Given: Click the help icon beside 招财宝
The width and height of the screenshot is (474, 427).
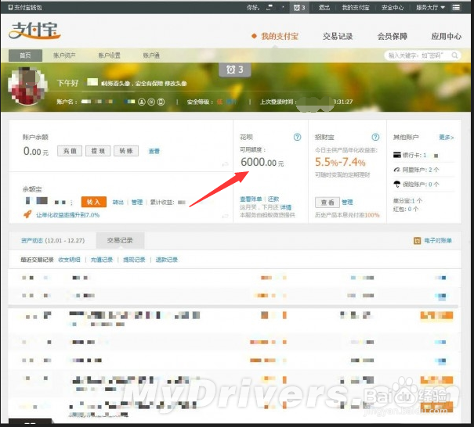Looking at the screenshot, I should [375, 138].
